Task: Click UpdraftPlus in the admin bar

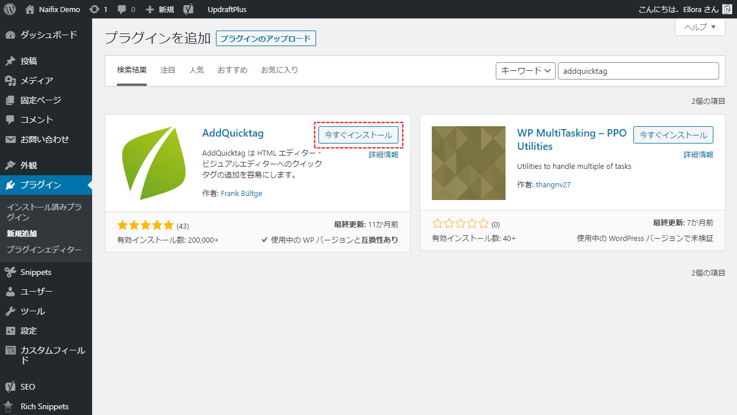Action: pyautogui.click(x=227, y=10)
